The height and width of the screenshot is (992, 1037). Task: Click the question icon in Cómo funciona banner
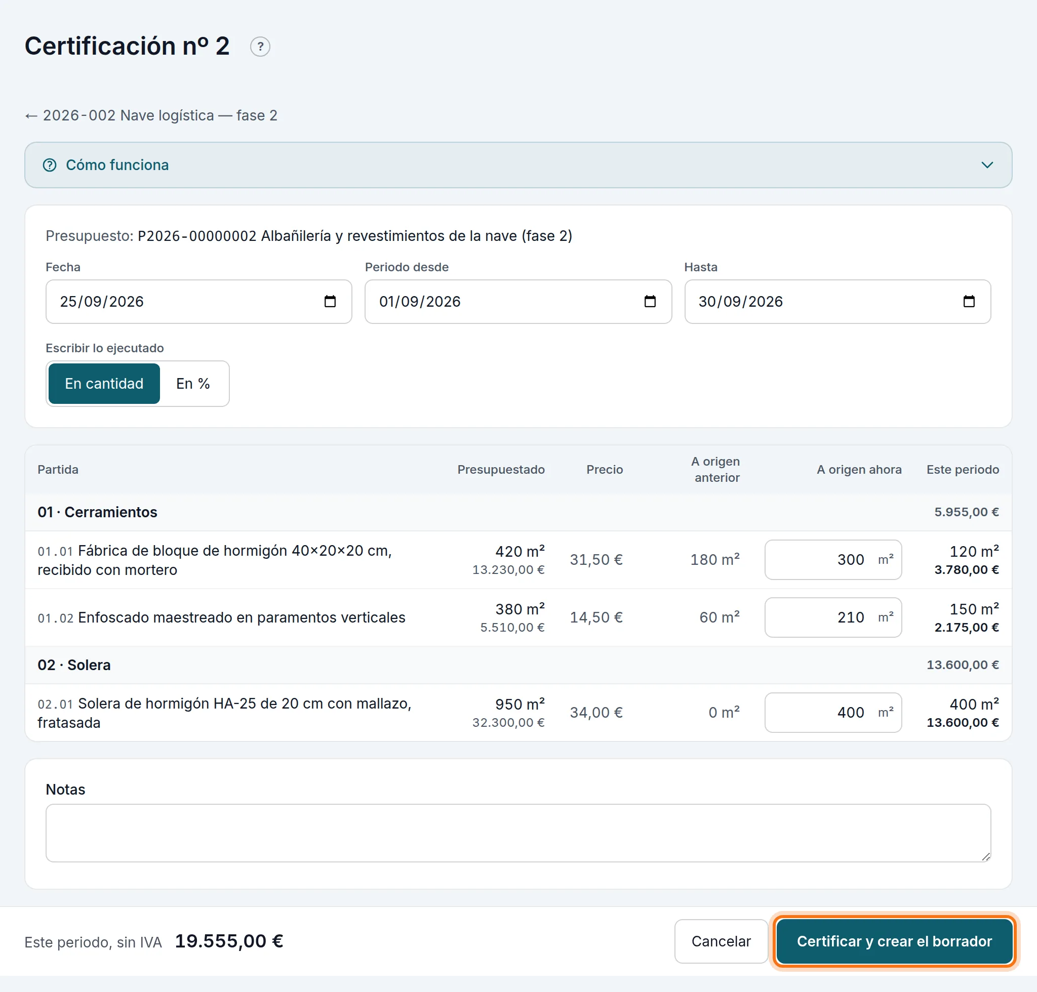[49, 165]
